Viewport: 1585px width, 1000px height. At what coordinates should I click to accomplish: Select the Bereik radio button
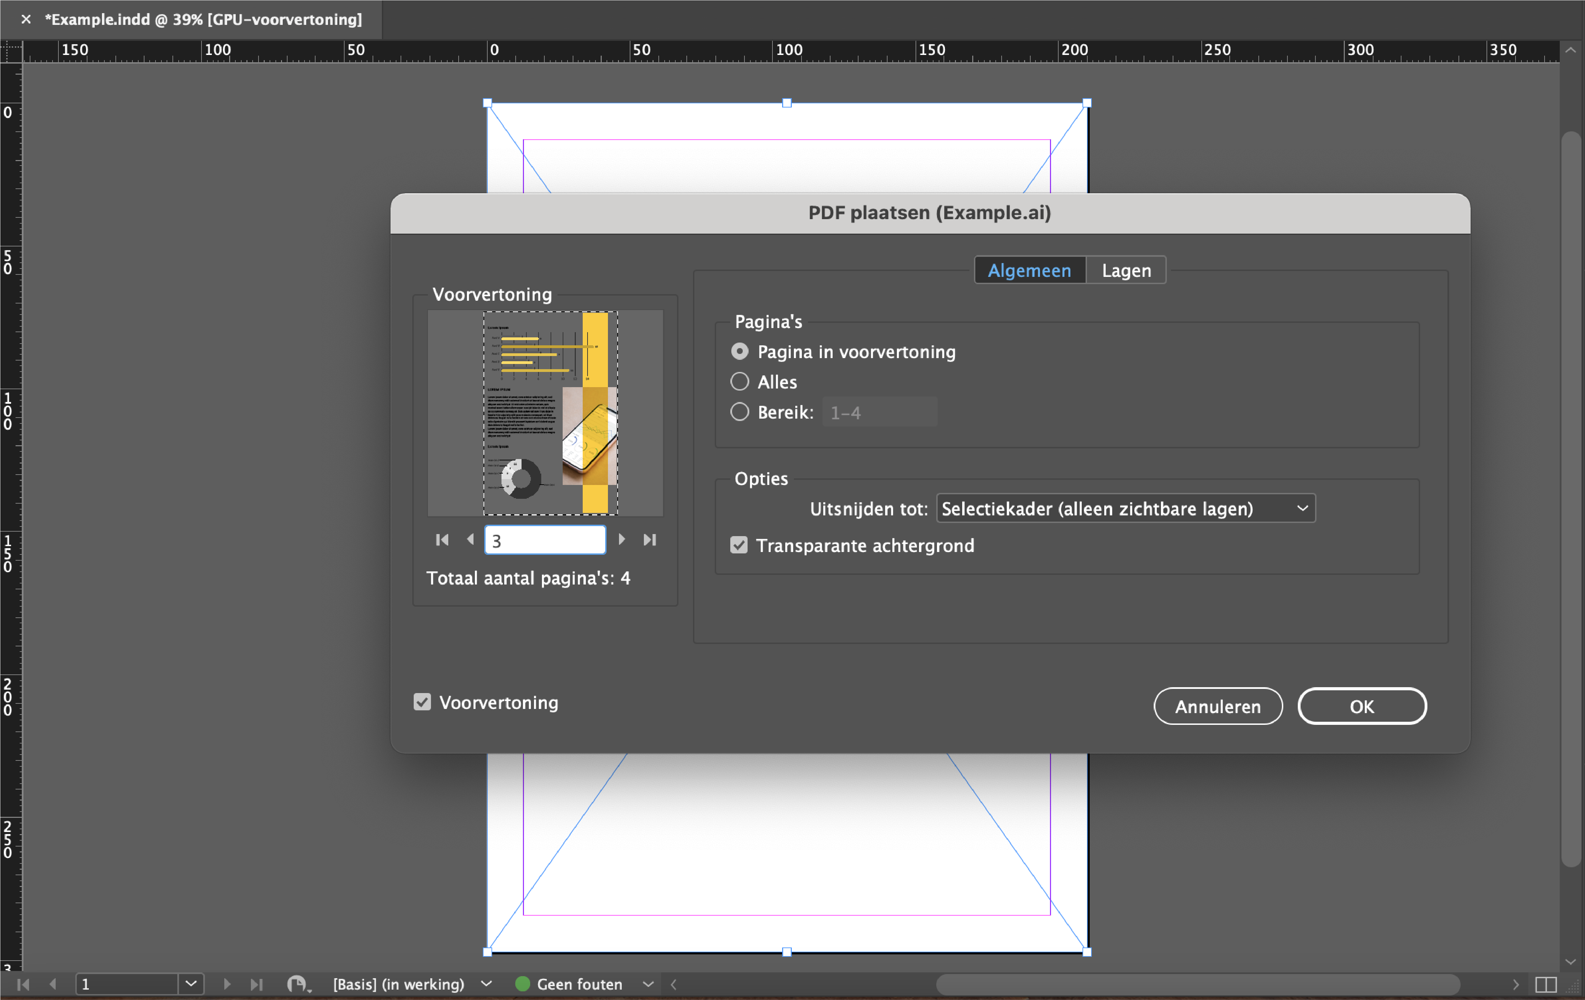click(739, 411)
